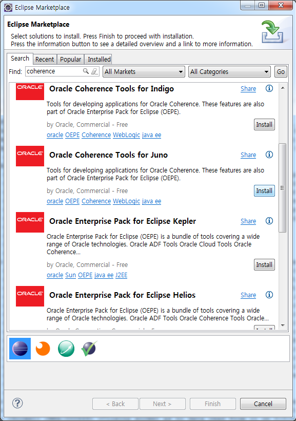Click the java ee tag under Indigo entry
This screenshot has height=421, width=296.
click(x=152, y=135)
